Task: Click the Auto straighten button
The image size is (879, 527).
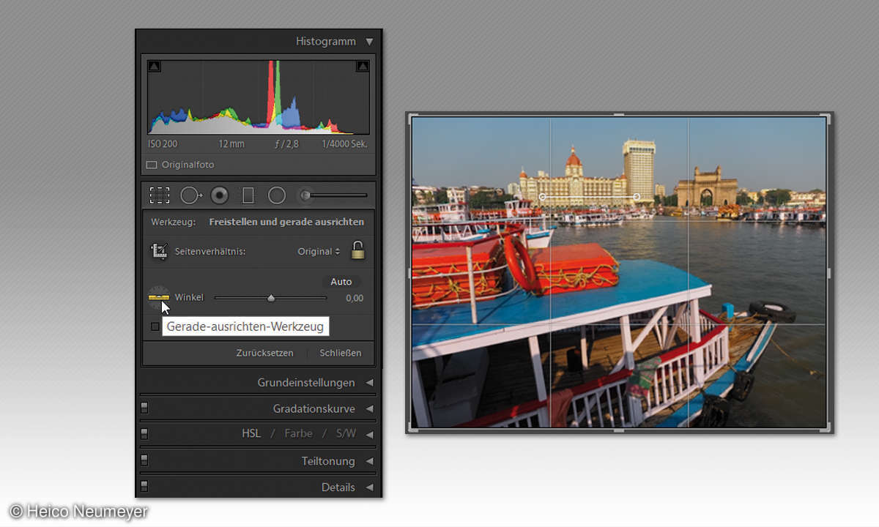Action: (x=341, y=282)
